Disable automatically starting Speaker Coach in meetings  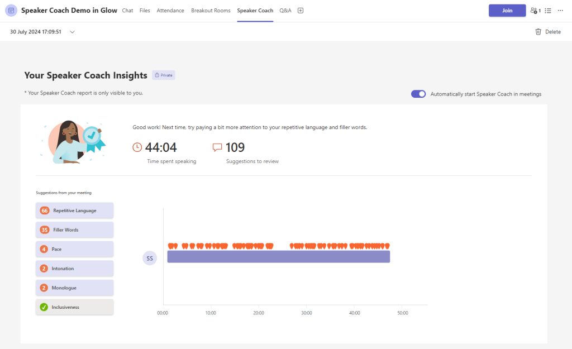tap(418, 94)
